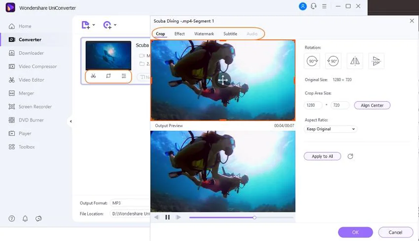The width and height of the screenshot is (419, 241).
Task: Open the Aspect Ratio Keep Original dropdown
Action: click(x=330, y=129)
